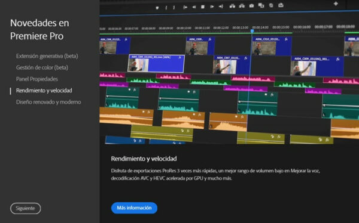Open the Button Editor plus icon
This screenshot has width=359, height=223.
(336, 4)
